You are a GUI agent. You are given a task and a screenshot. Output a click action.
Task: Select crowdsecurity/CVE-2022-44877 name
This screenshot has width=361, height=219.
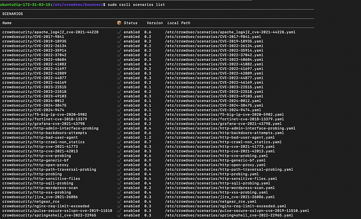coord(35,78)
